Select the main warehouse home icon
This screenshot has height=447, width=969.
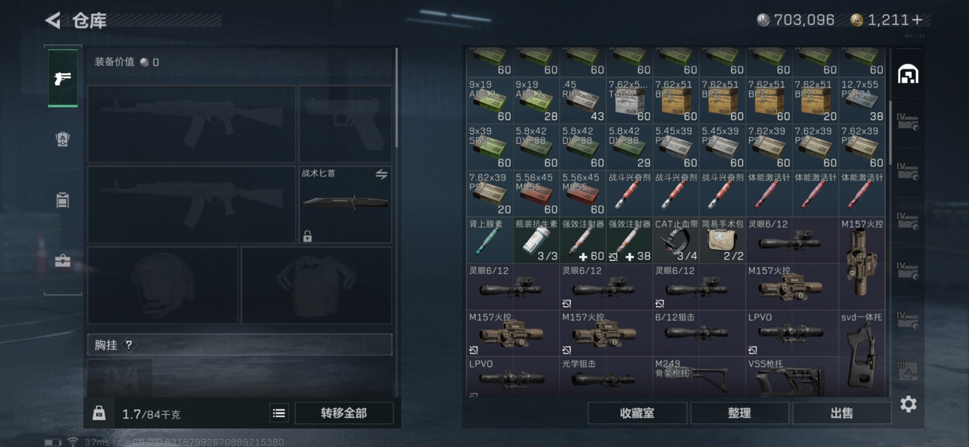tap(908, 74)
